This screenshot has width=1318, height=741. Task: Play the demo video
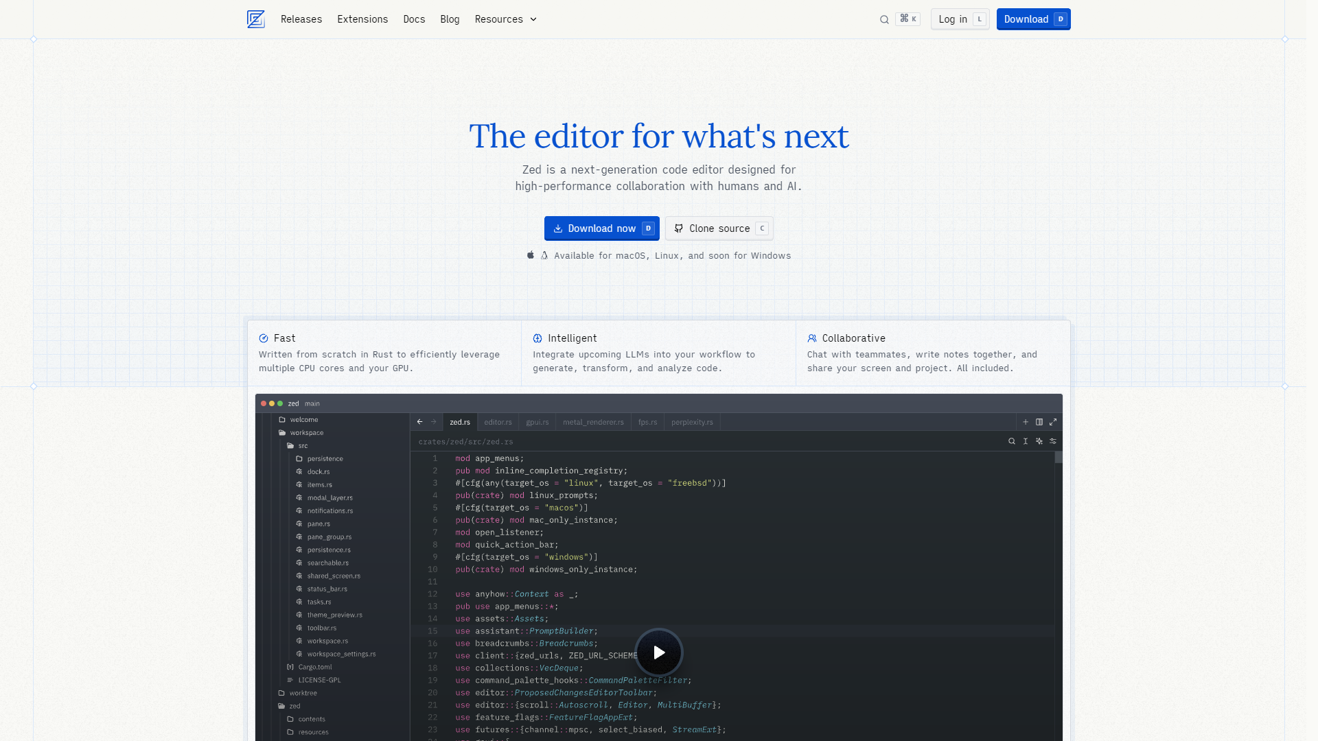point(659,652)
